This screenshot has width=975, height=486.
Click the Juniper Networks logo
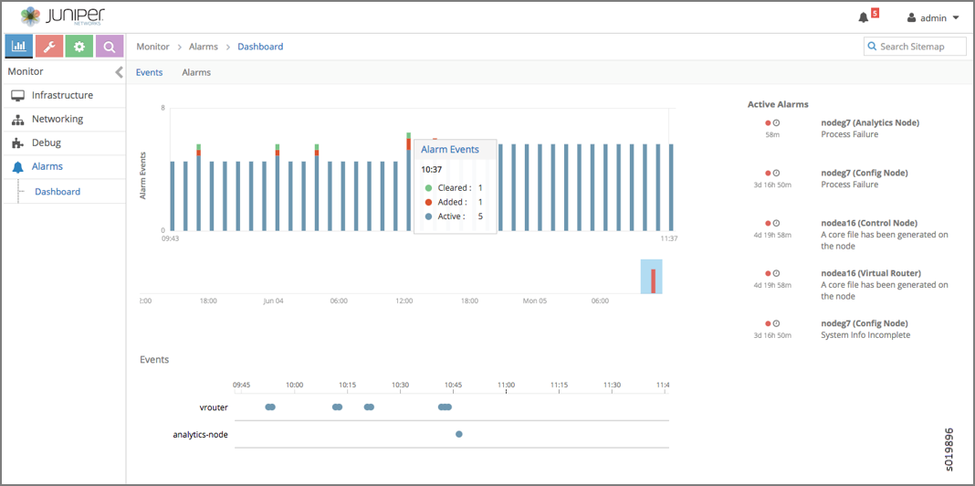click(x=62, y=16)
